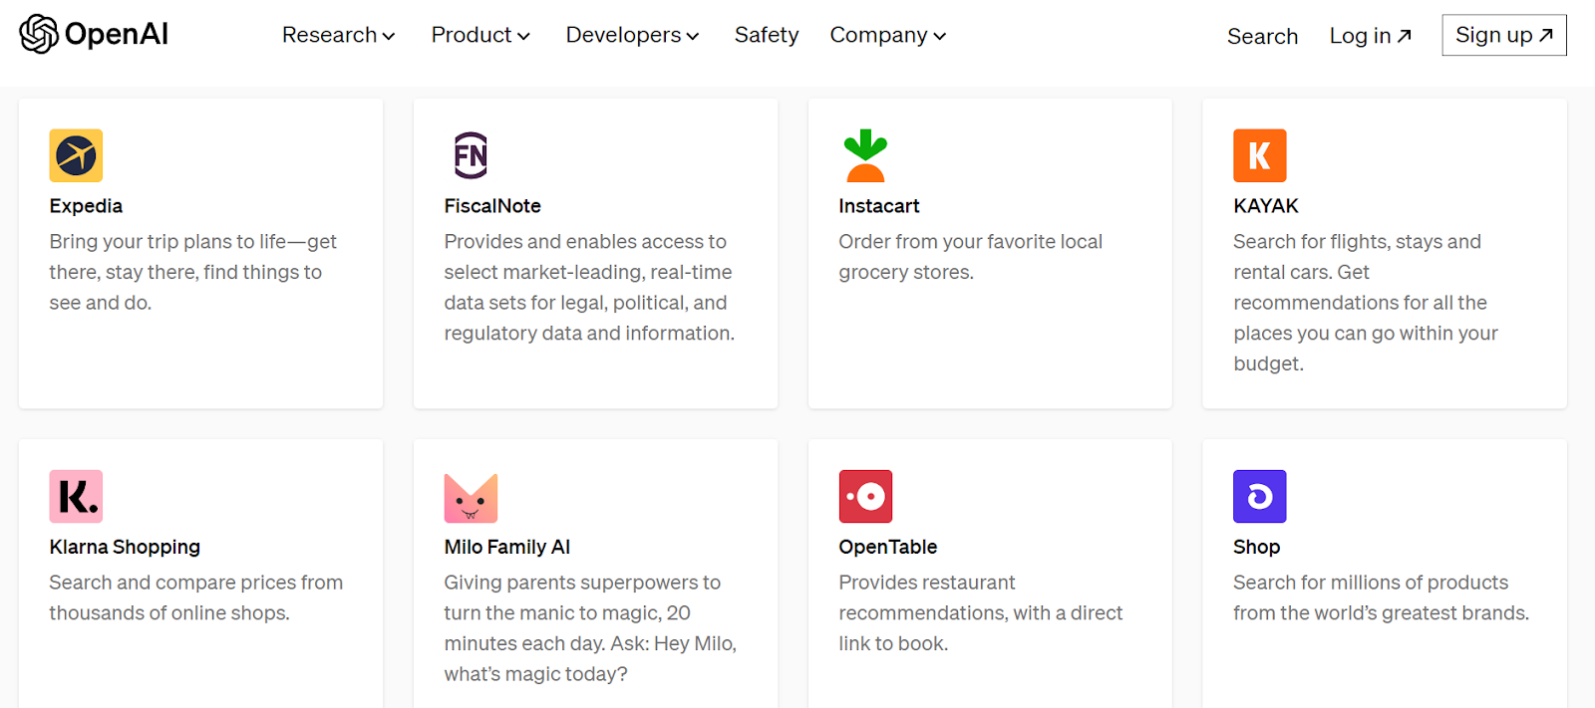This screenshot has width=1595, height=708.
Task: Open Search in the header
Action: click(1262, 36)
